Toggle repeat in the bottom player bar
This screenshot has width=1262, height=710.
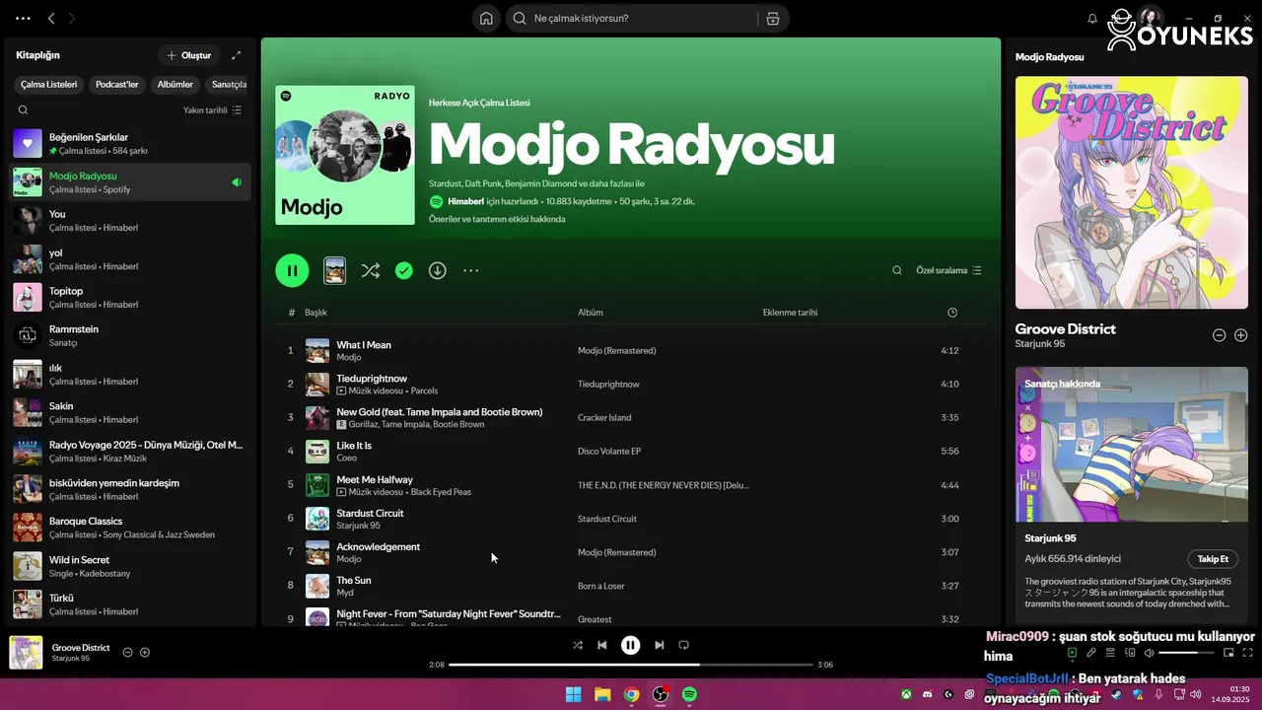click(683, 645)
